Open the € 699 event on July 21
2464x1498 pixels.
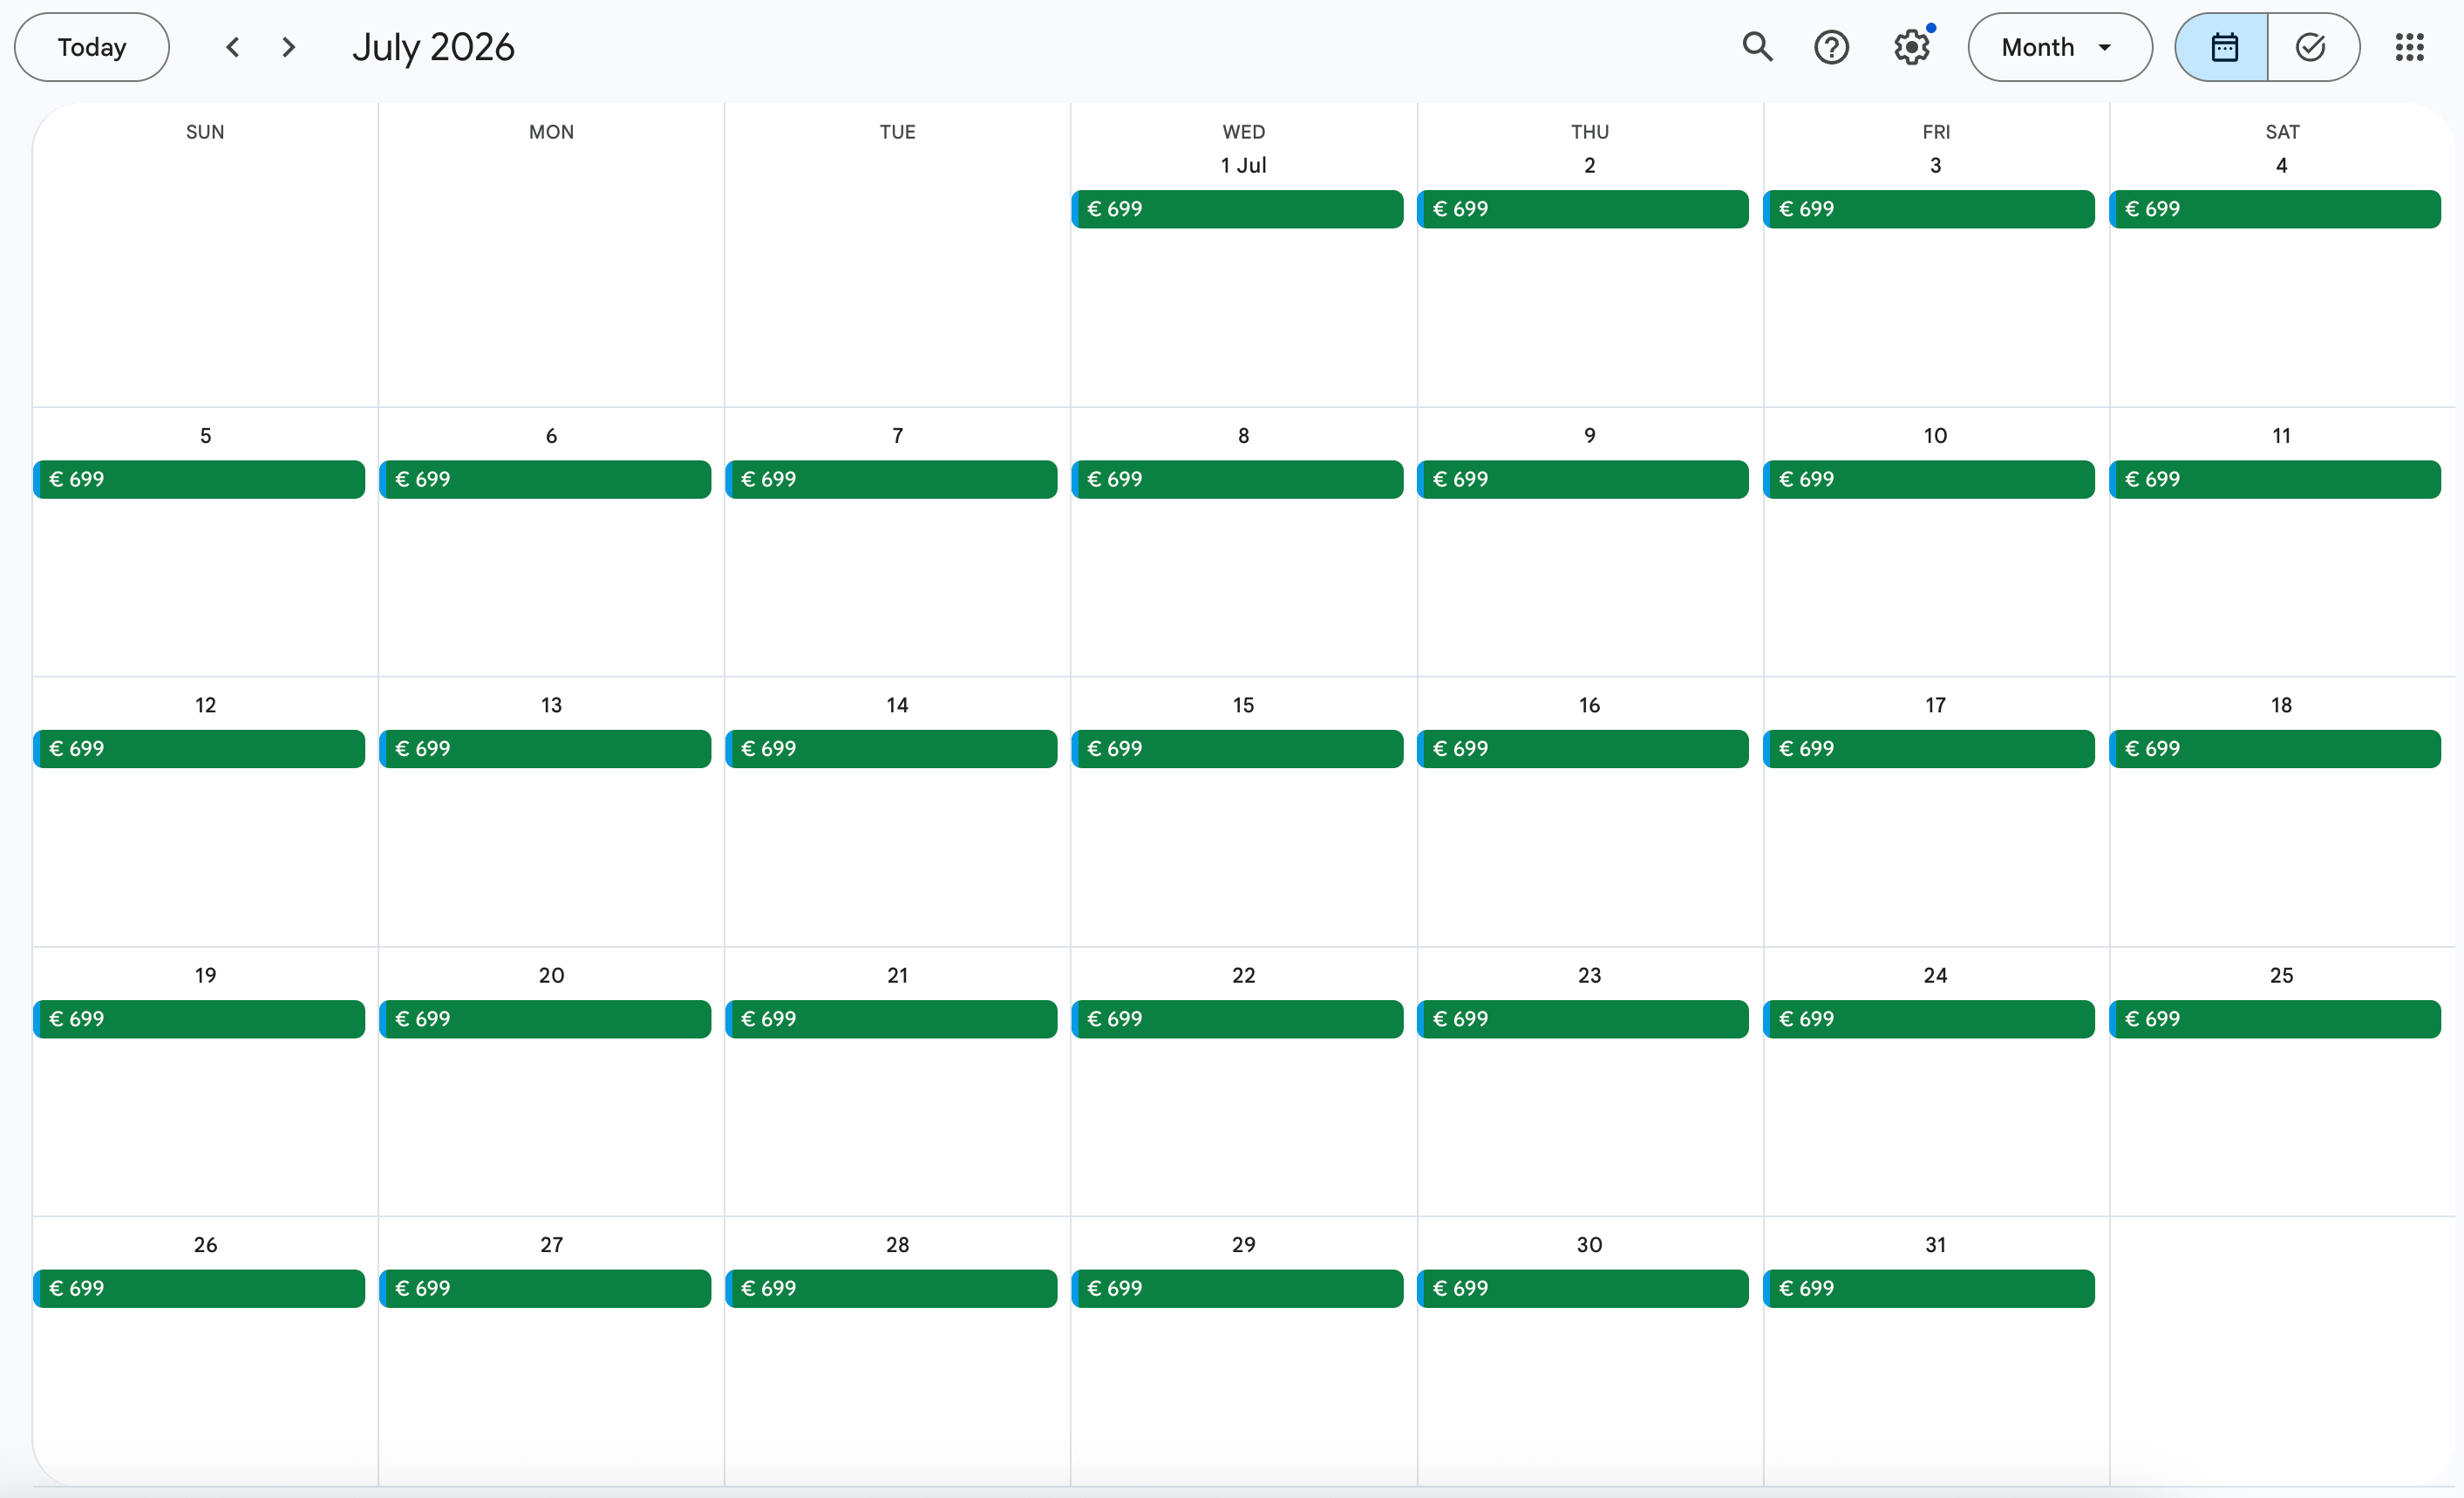tap(891, 1019)
